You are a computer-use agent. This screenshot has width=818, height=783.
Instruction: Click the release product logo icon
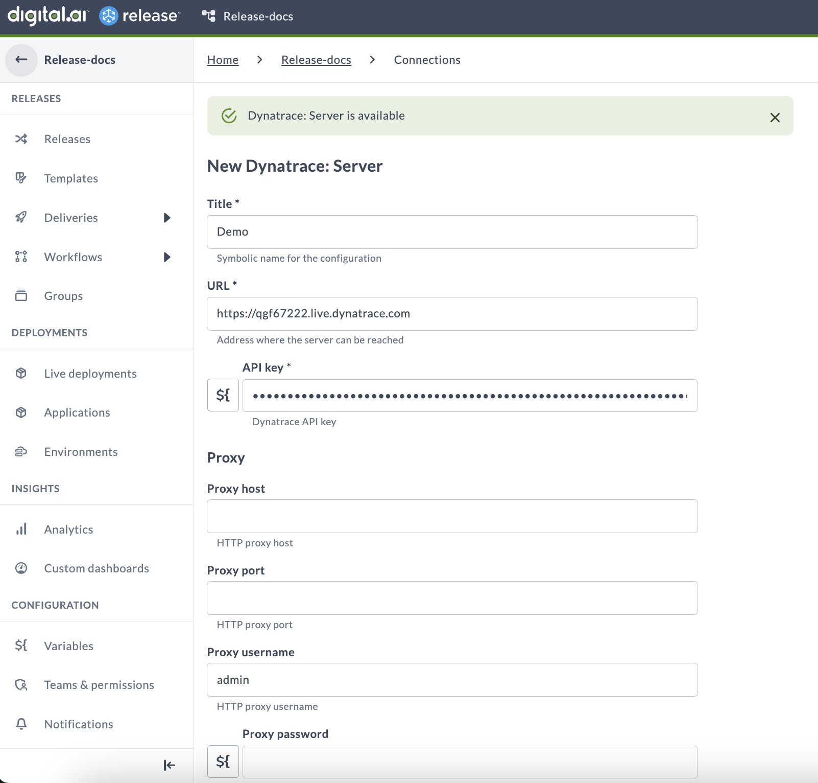108,16
